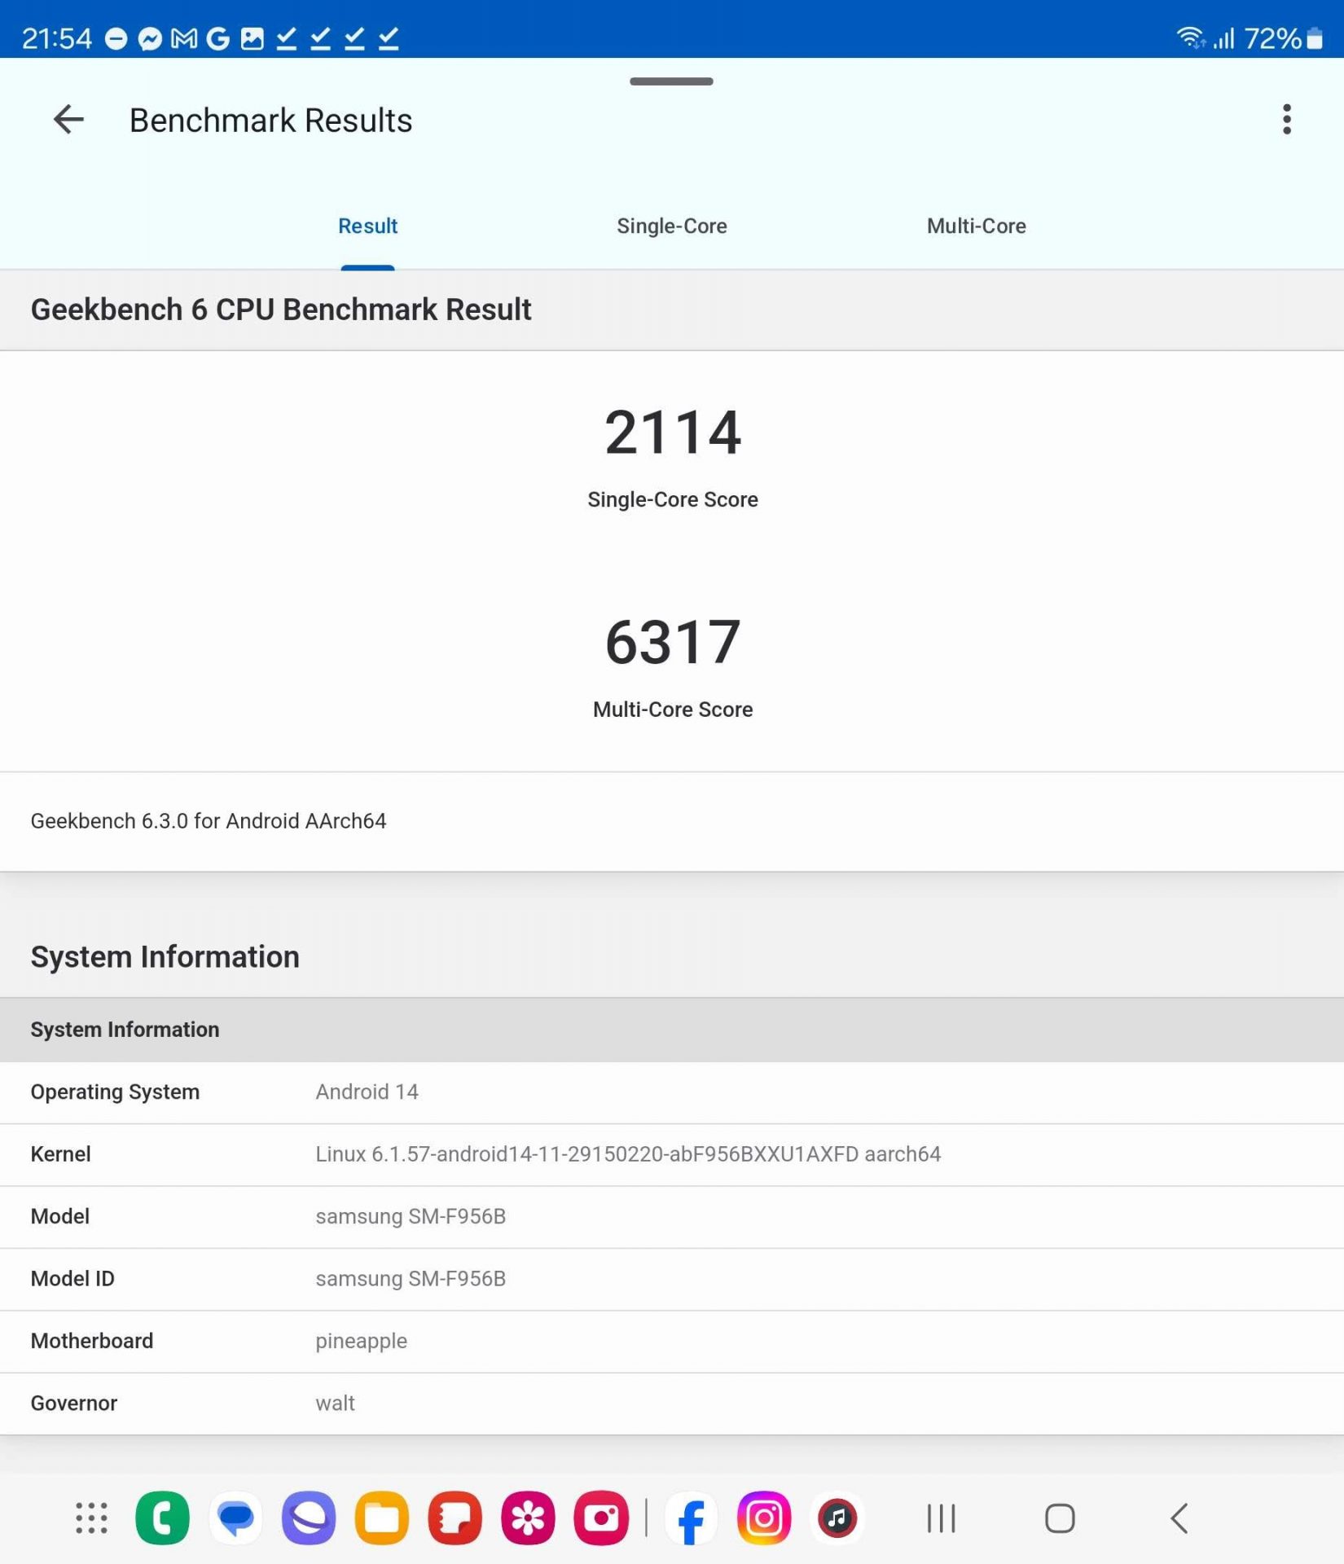Open the blue Messages app
Viewport: 1344px width, 1564px height.
point(235,1518)
